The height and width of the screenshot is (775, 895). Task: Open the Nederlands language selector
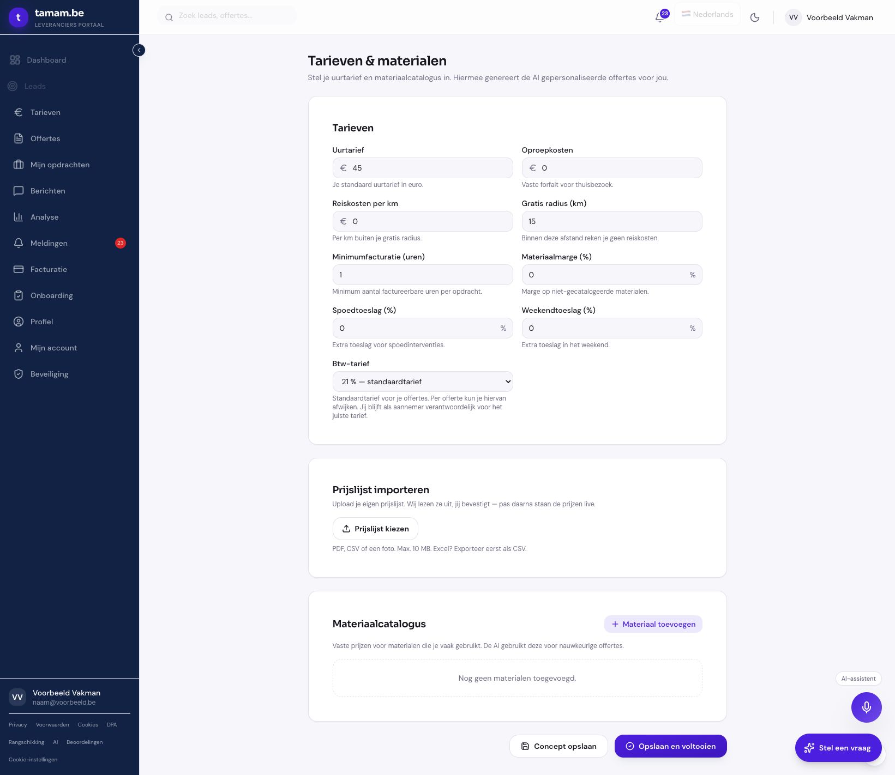pyautogui.click(x=707, y=14)
